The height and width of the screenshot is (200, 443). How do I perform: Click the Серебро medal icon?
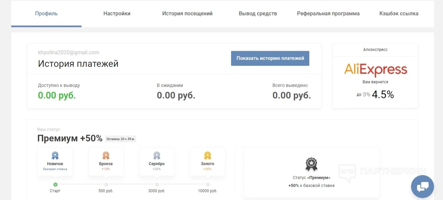[157, 155]
